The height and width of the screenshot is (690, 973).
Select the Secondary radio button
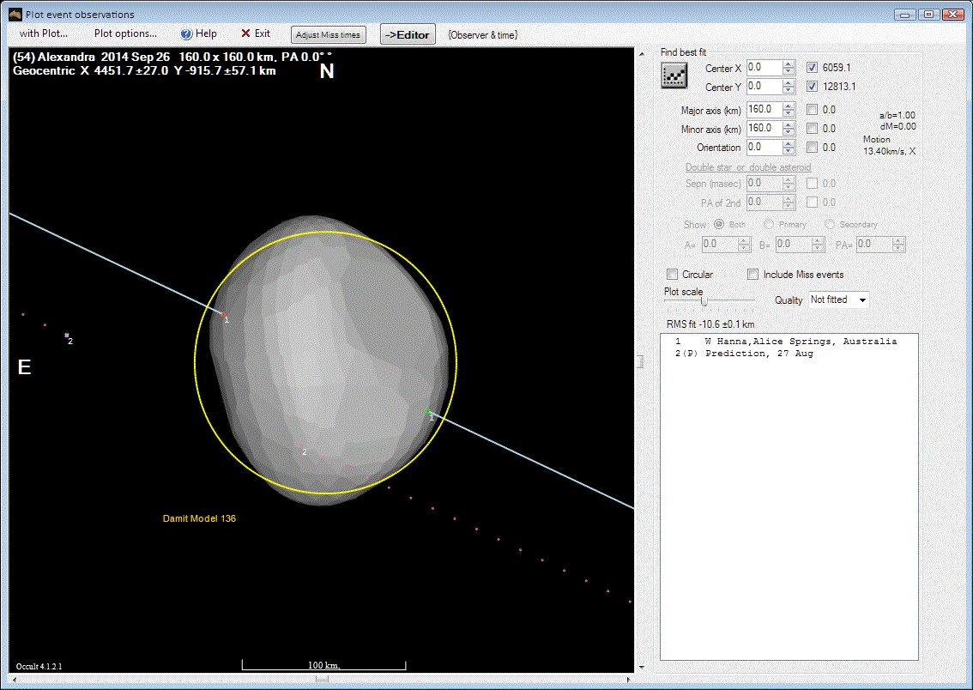[x=830, y=224]
